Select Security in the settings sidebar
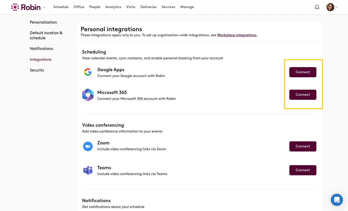Screen dimensions: 348x211 37,70
